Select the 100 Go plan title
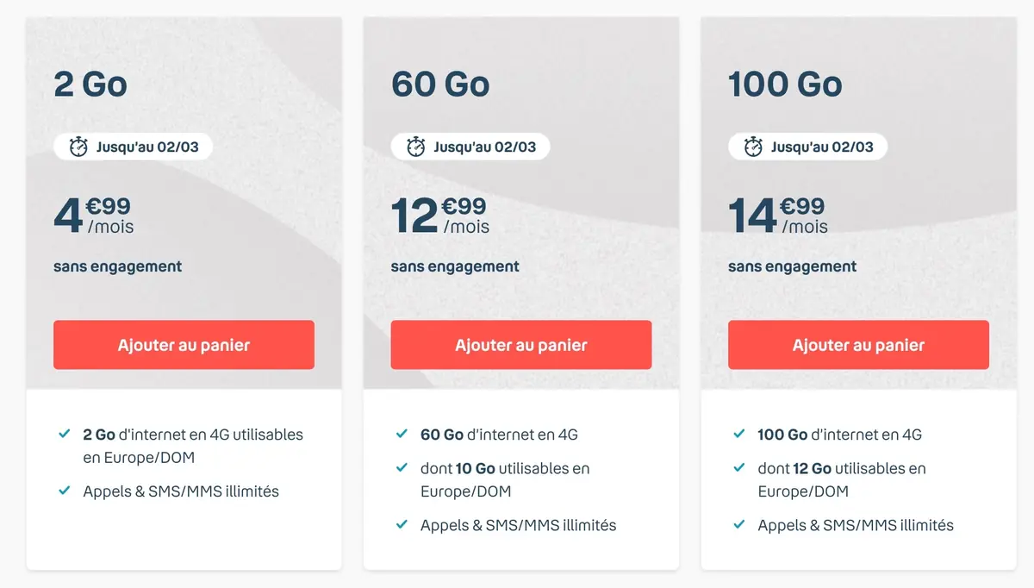 [785, 84]
